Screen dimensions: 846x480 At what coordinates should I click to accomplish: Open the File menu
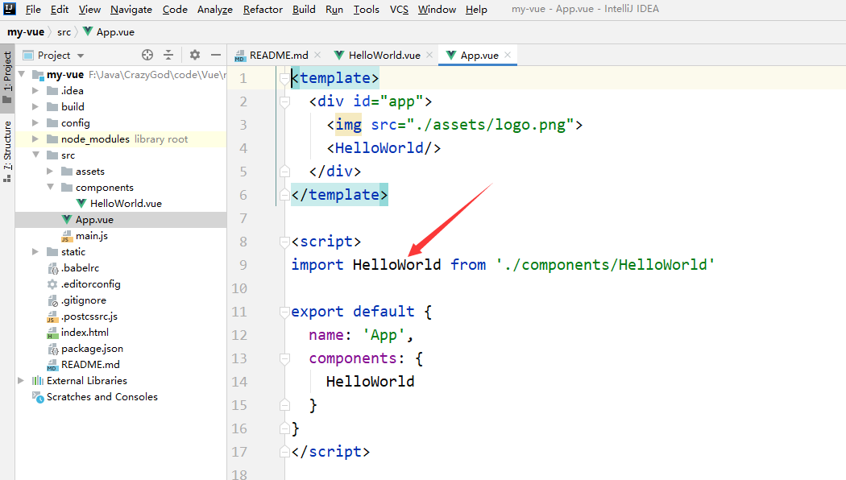33,9
